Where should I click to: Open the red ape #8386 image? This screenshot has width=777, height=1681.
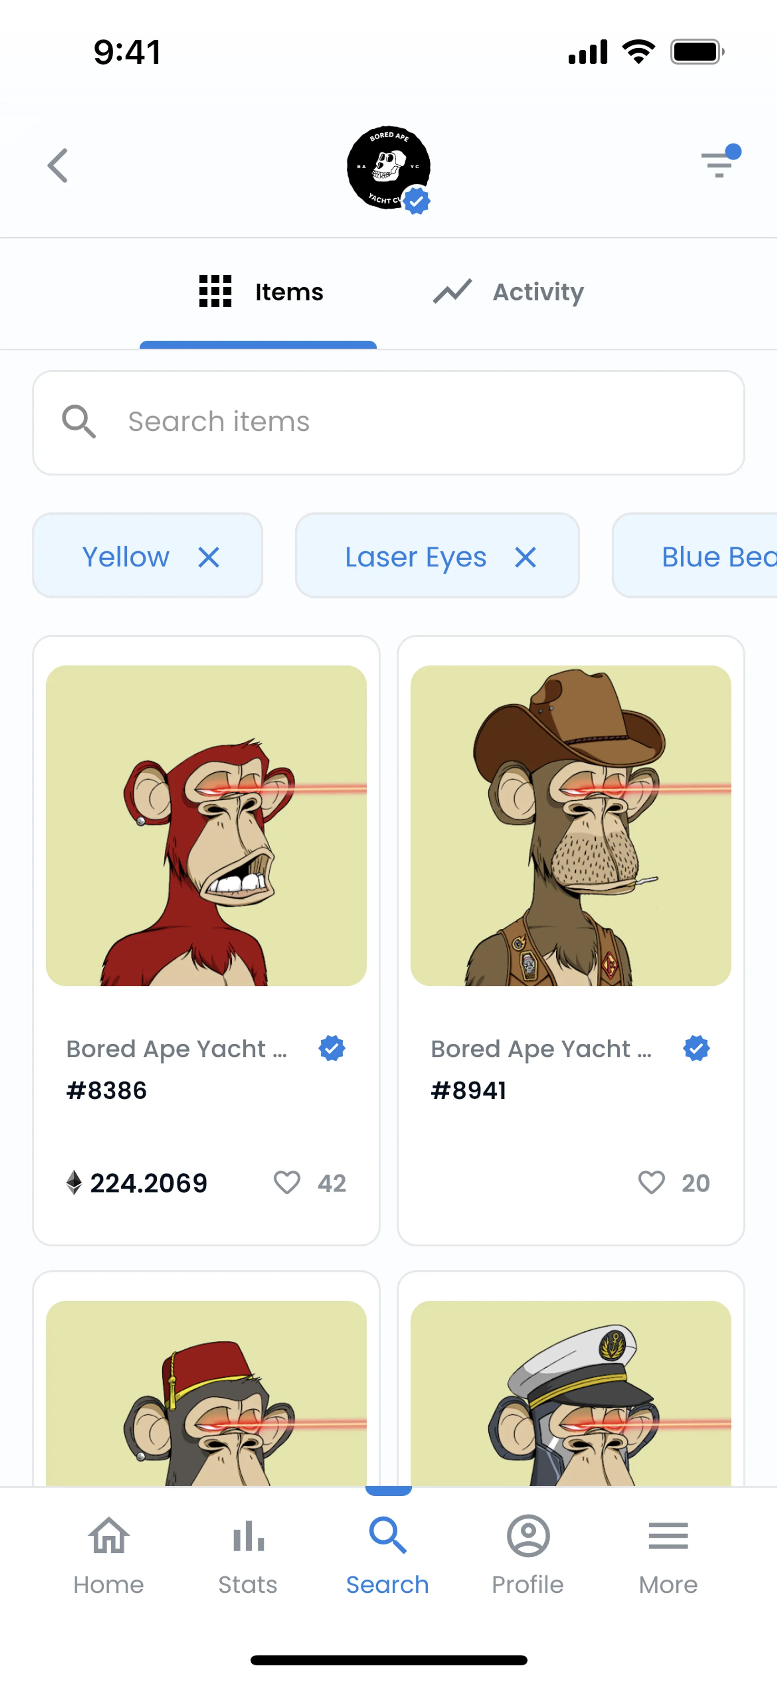206,825
